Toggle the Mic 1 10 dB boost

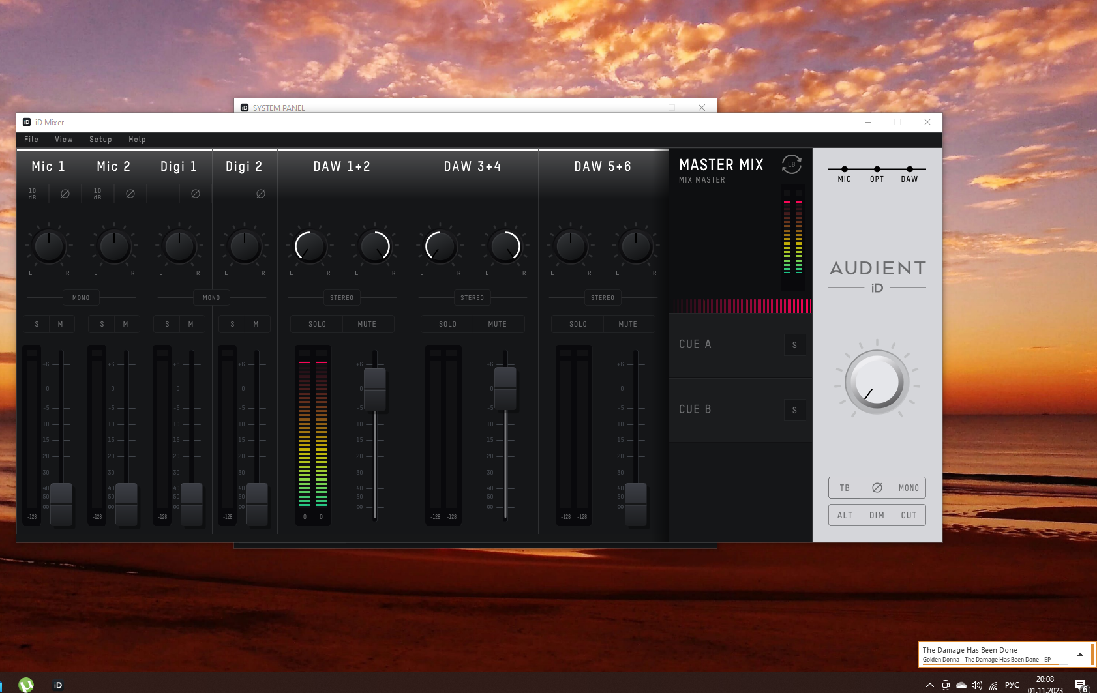[x=33, y=194]
